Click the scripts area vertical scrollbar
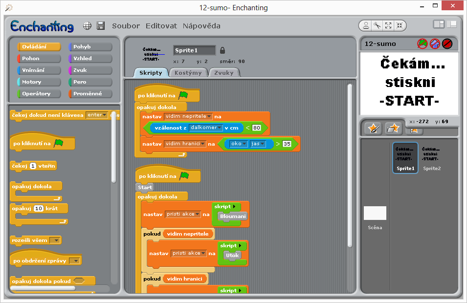Viewport: 467px width, 303px height. [x=350, y=166]
